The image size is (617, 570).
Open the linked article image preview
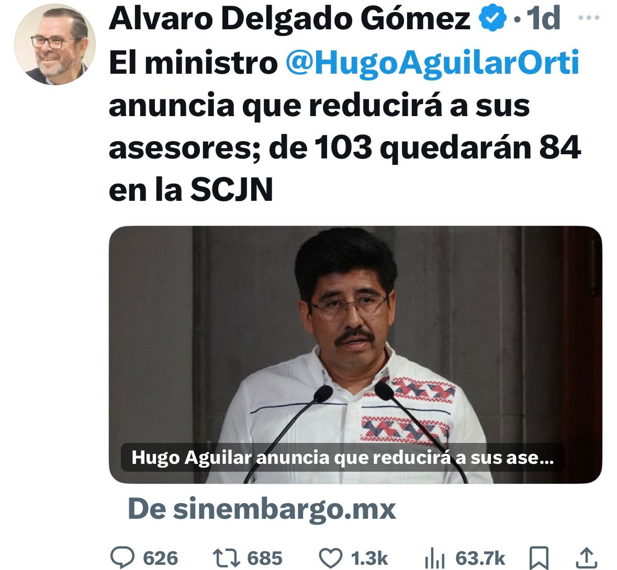click(x=355, y=355)
